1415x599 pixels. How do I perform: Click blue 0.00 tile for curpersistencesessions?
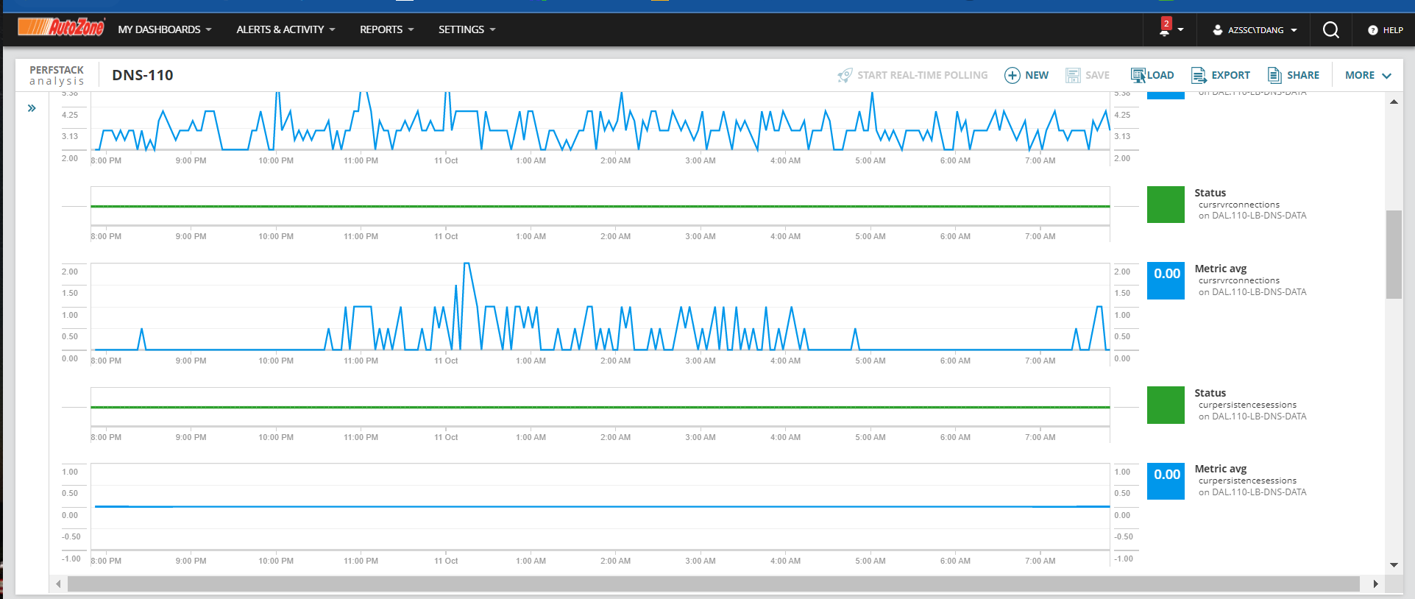1166,481
